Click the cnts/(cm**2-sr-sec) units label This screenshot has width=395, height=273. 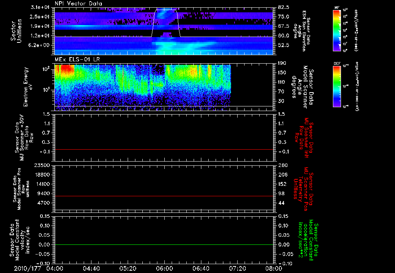[x=356, y=30]
